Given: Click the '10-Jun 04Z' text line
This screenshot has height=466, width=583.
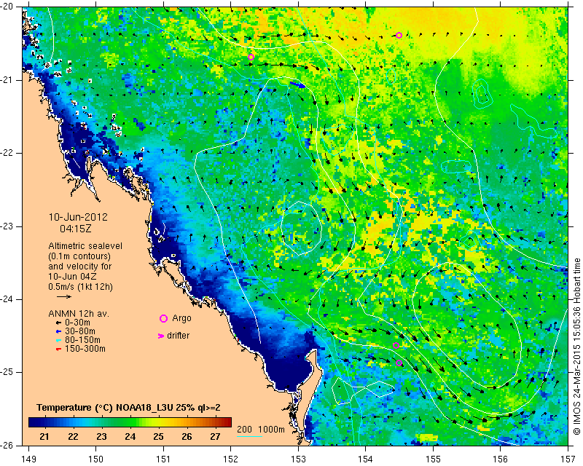Looking at the screenshot, I should pos(72,277).
